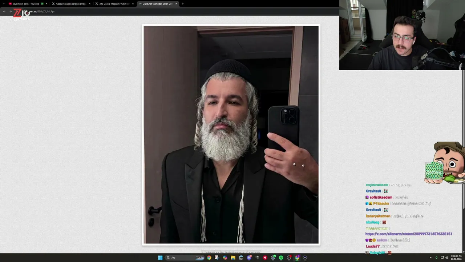
Task: Select the 'X'te Gossip Magazin' tab
Action: coord(114,4)
